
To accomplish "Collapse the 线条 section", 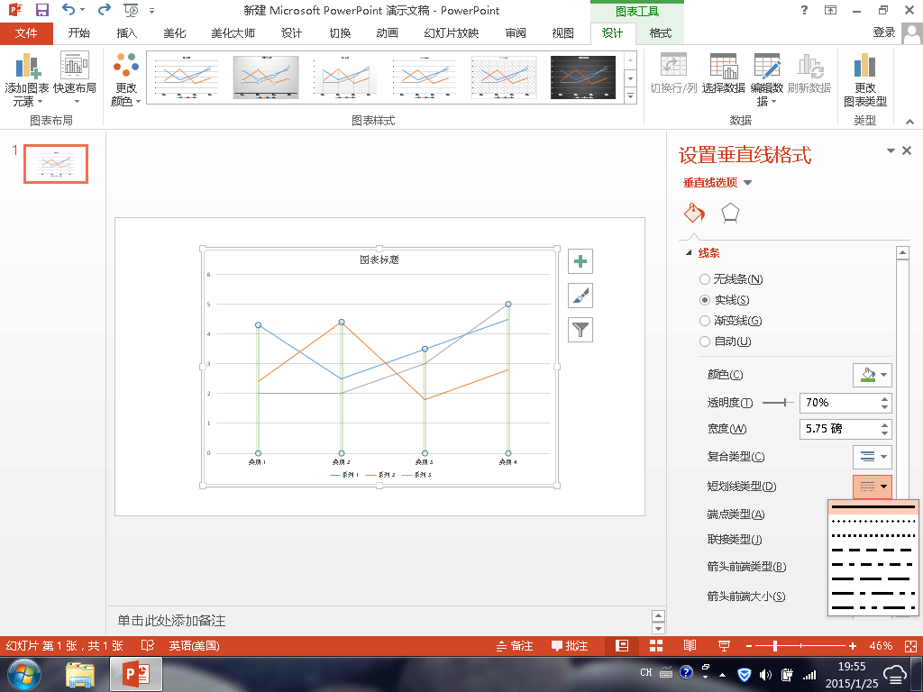I will pyautogui.click(x=688, y=253).
